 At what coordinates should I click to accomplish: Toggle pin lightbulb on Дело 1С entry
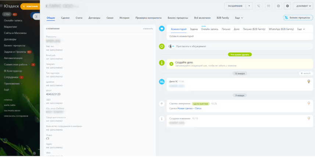click(x=309, y=81)
